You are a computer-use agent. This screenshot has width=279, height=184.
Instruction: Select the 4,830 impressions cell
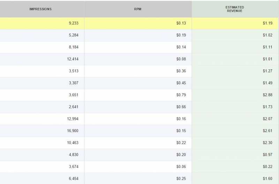coord(73,155)
